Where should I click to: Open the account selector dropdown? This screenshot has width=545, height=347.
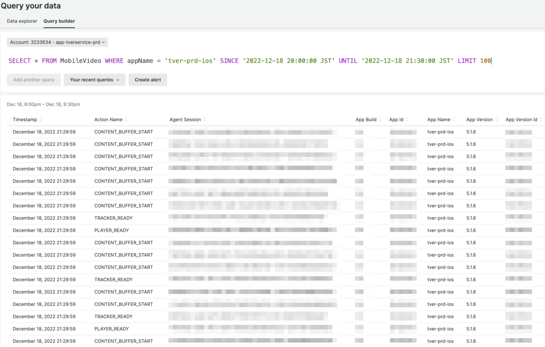pyautogui.click(x=57, y=42)
